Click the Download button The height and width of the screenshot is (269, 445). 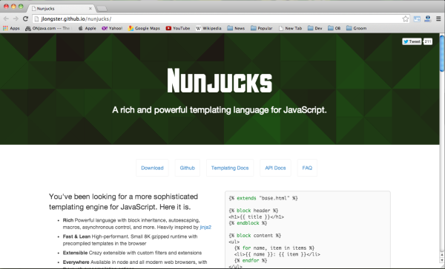(x=152, y=168)
